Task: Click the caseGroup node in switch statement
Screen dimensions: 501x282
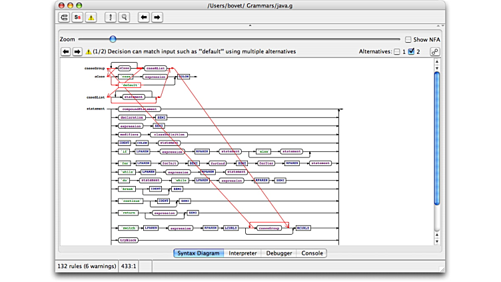Action: [268, 228]
